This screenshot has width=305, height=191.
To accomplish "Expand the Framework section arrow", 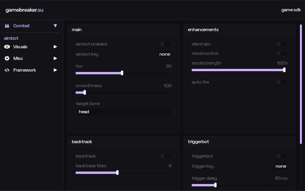I will (x=55, y=70).
